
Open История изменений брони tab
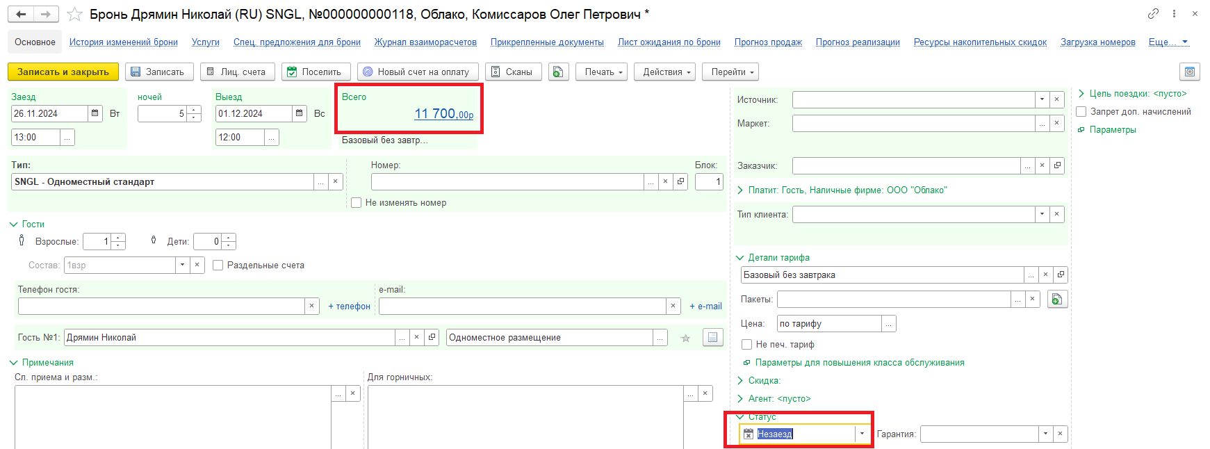coord(124,42)
